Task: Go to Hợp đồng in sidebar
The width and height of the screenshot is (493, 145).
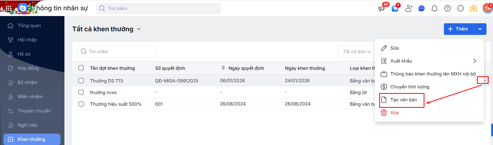Action: [28, 68]
